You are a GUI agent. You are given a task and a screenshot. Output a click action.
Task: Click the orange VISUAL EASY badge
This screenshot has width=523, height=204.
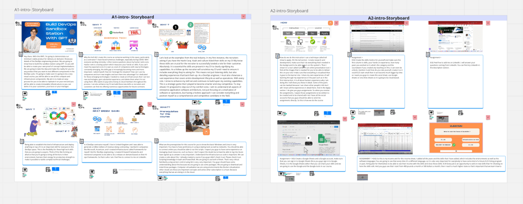pyautogui.click(x=54, y=45)
